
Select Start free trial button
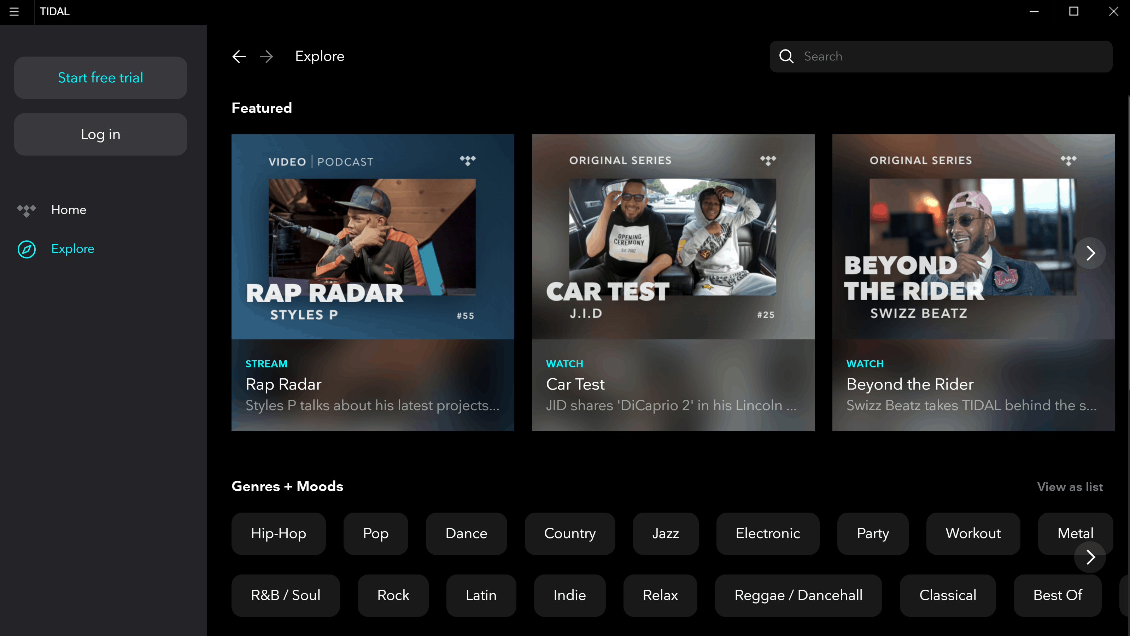tap(100, 77)
